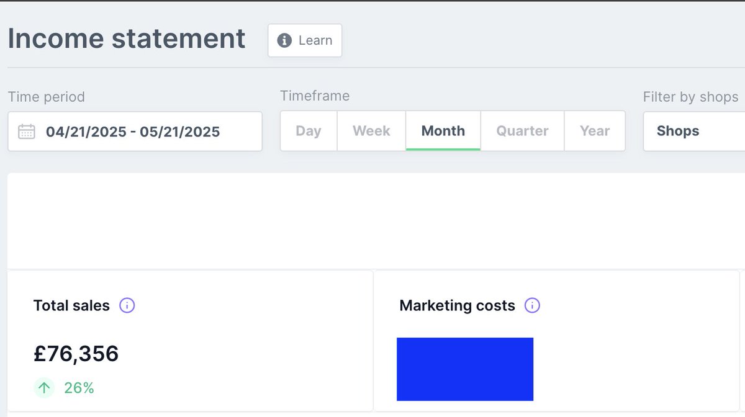The width and height of the screenshot is (745, 417).
Task: Click info icon next to Total sales
Action: tap(127, 305)
